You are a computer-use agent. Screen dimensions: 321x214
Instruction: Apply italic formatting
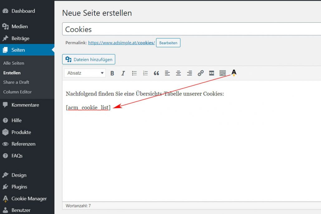123,73
